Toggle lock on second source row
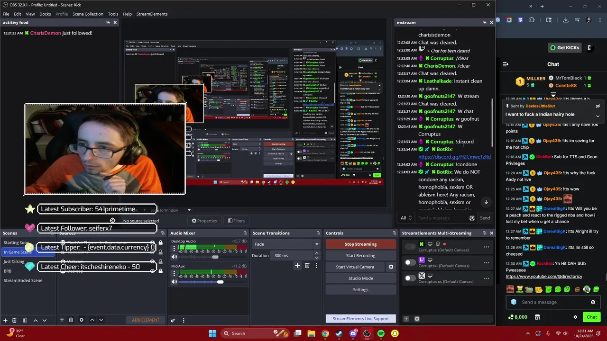607x341 pixels. (160, 252)
